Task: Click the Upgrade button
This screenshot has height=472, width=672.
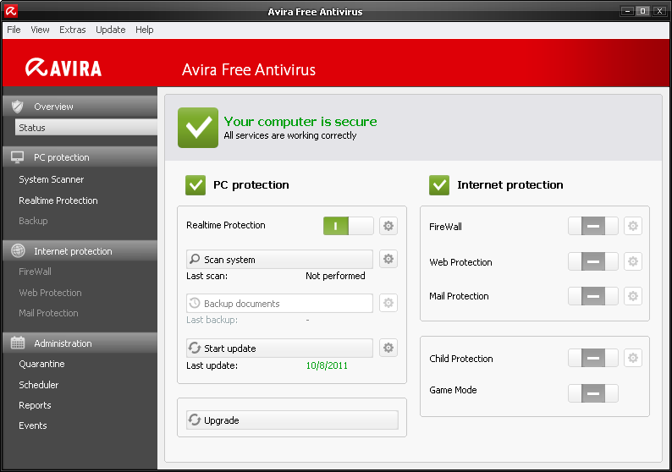Action: 292,420
